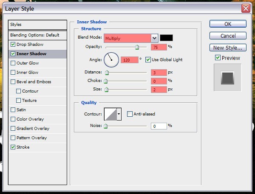Uncheck Use Global Light
This screenshot has height=194, width=255.
point(148,59)
